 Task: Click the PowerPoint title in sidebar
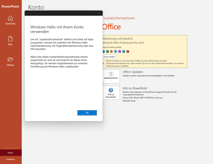point(10,7)
